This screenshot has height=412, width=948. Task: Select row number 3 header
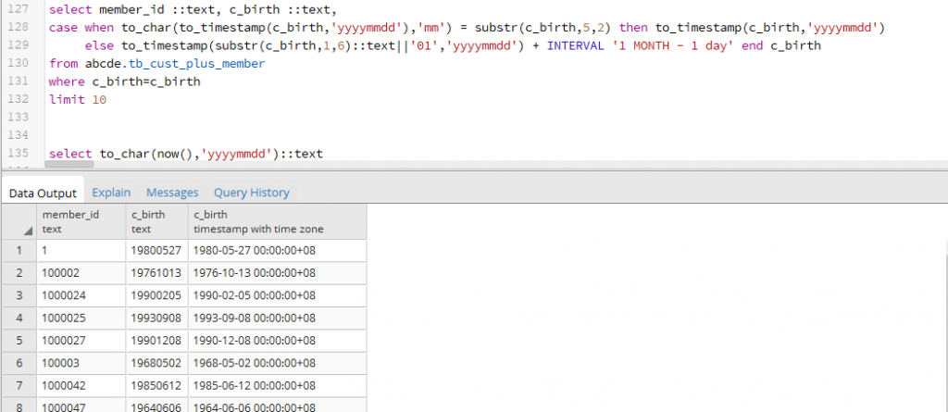point(19,295)
